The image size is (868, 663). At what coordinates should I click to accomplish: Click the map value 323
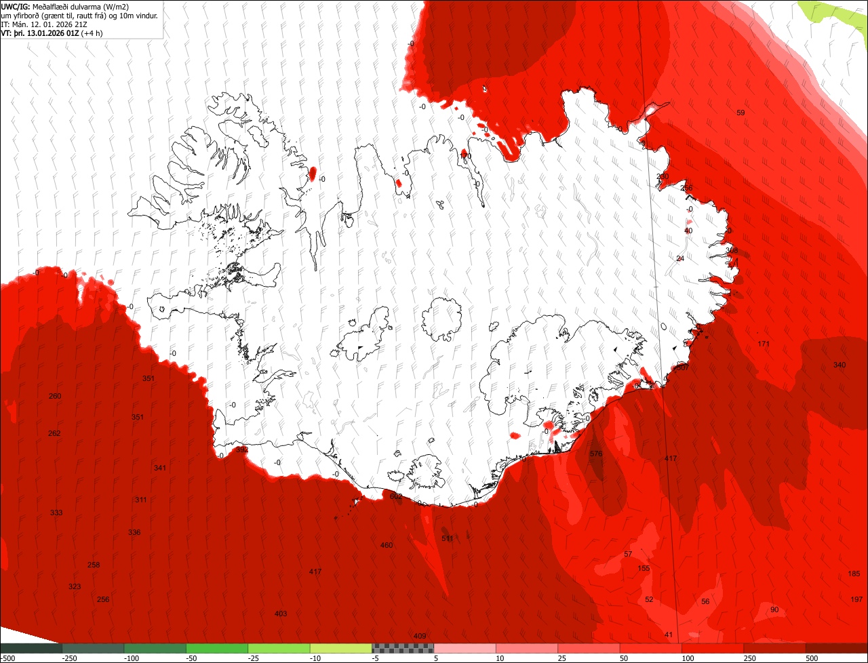coord(75,586)
